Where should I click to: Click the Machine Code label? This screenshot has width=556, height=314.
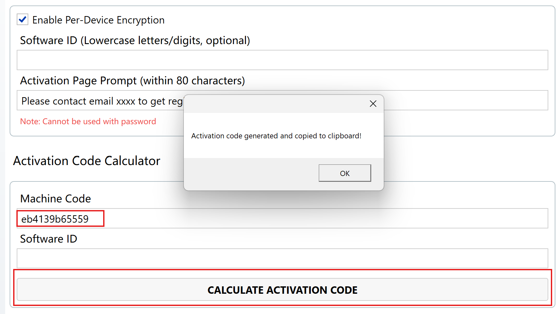pos(55,199)
